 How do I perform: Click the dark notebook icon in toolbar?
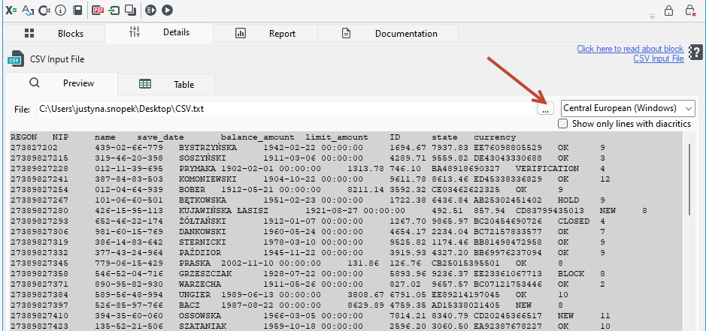[77, 10]
